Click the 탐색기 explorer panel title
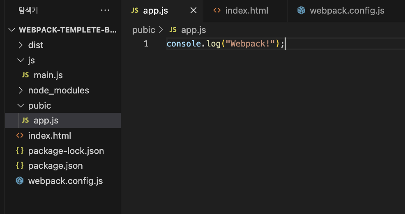 [x=28, y=10]
